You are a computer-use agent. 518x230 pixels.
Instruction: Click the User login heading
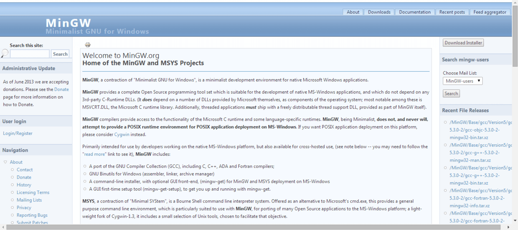14,121
